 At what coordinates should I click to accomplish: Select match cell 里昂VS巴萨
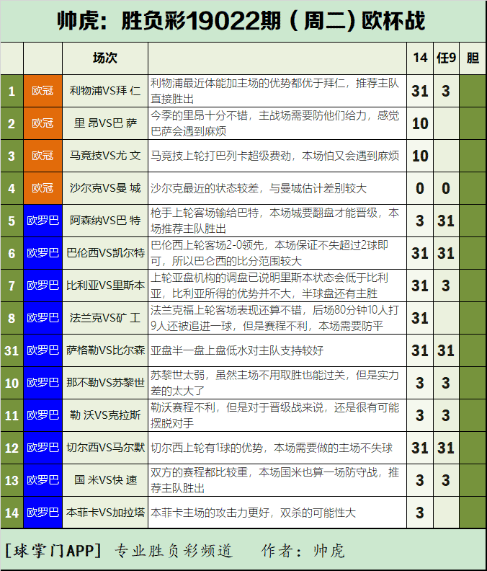coord(105,123)
